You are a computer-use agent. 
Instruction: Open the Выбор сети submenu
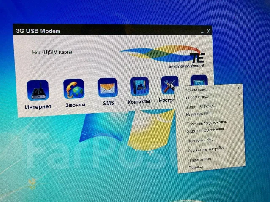[x=208, y=97]
